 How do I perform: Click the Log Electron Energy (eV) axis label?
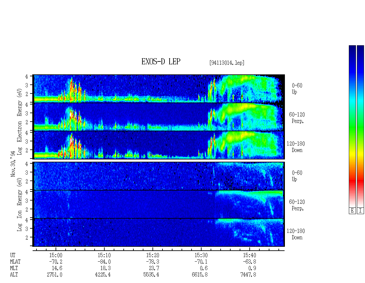(x=20, y=122)
